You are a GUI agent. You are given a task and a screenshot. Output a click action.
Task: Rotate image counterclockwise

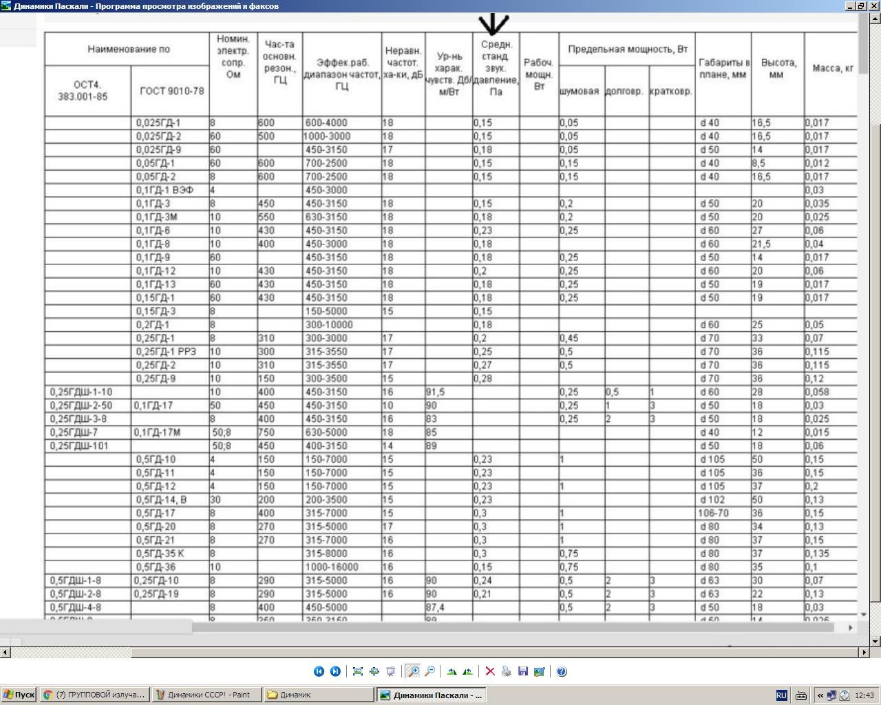point(468,671)
